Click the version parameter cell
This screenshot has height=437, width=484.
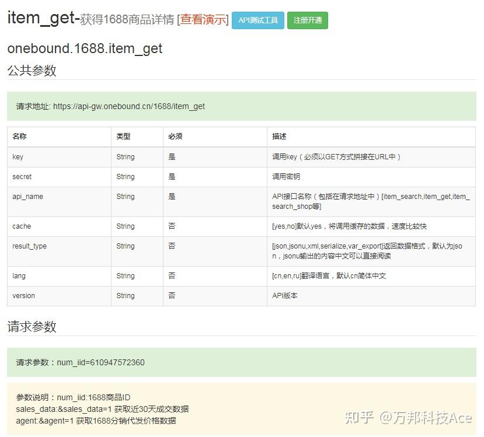(x=23, y=296)
